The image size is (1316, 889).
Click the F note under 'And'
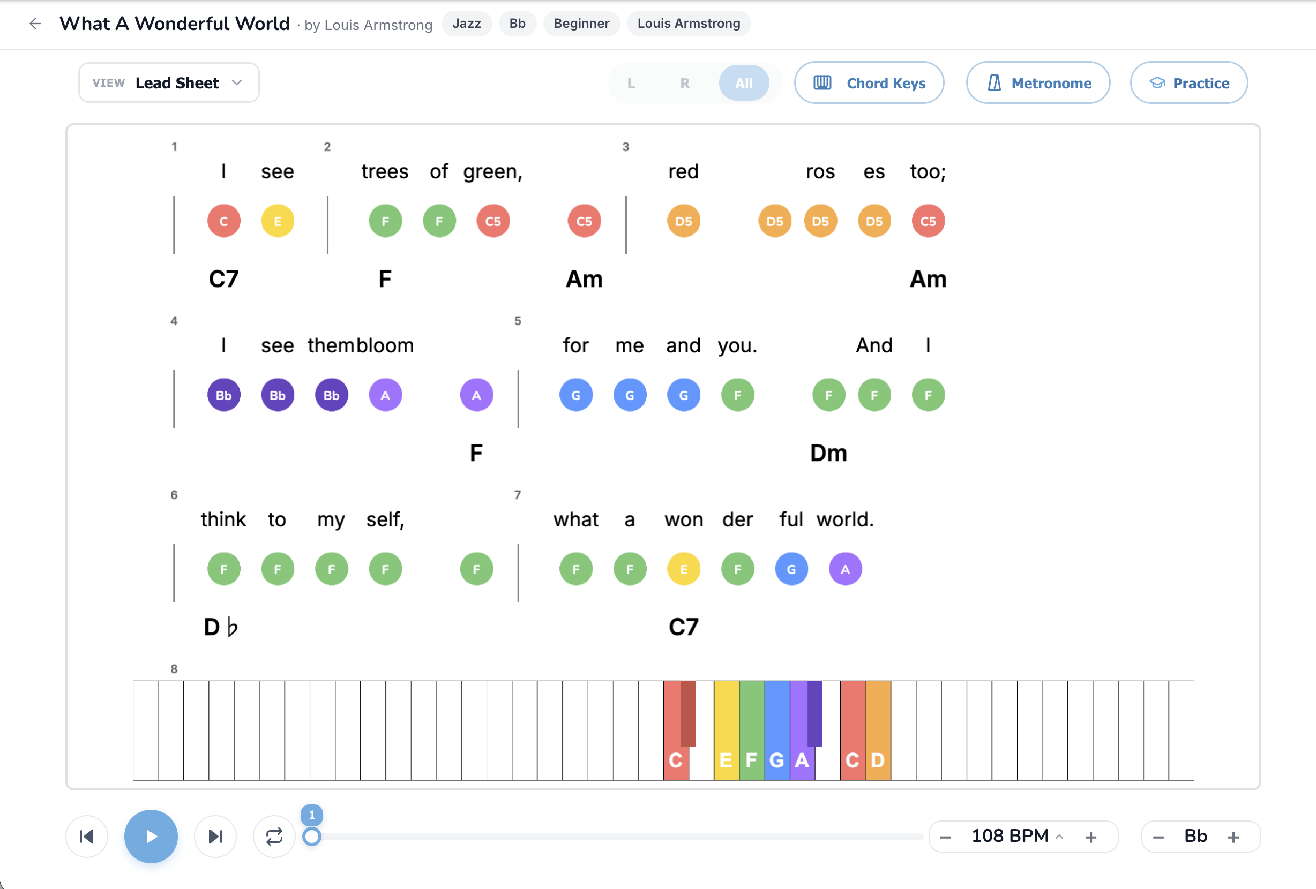tap(874, 395)
